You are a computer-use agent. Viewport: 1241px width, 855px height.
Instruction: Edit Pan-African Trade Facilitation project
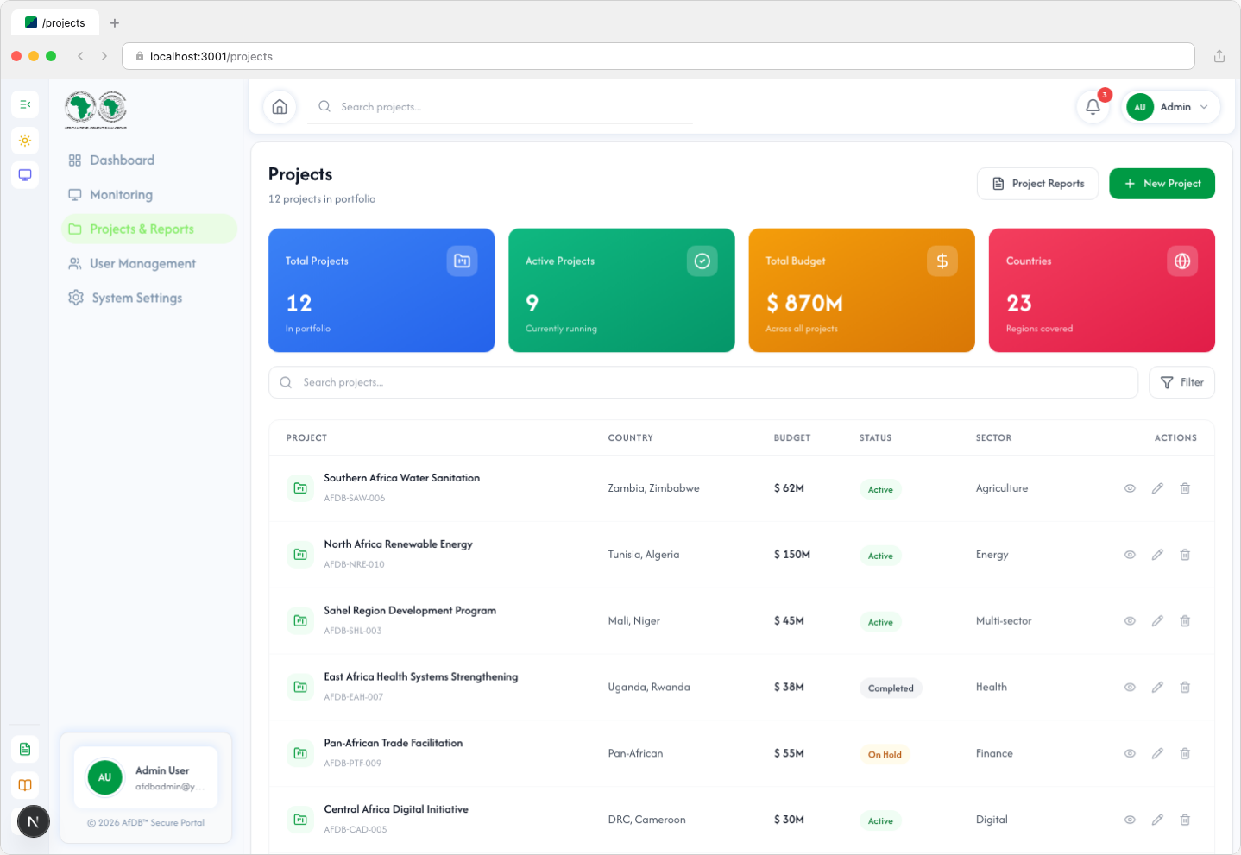point(1157,754)
